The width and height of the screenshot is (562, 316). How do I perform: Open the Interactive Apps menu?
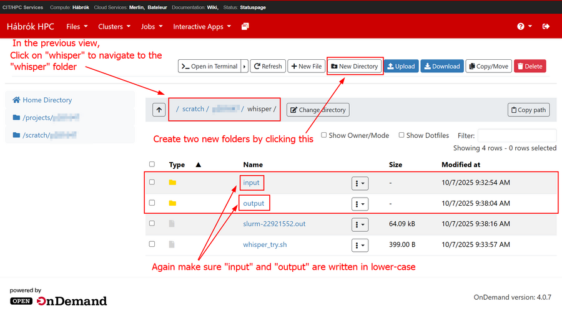point(202,27)
